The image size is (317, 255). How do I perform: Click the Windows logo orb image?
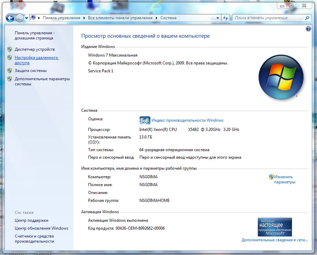(x=281, y=77)
